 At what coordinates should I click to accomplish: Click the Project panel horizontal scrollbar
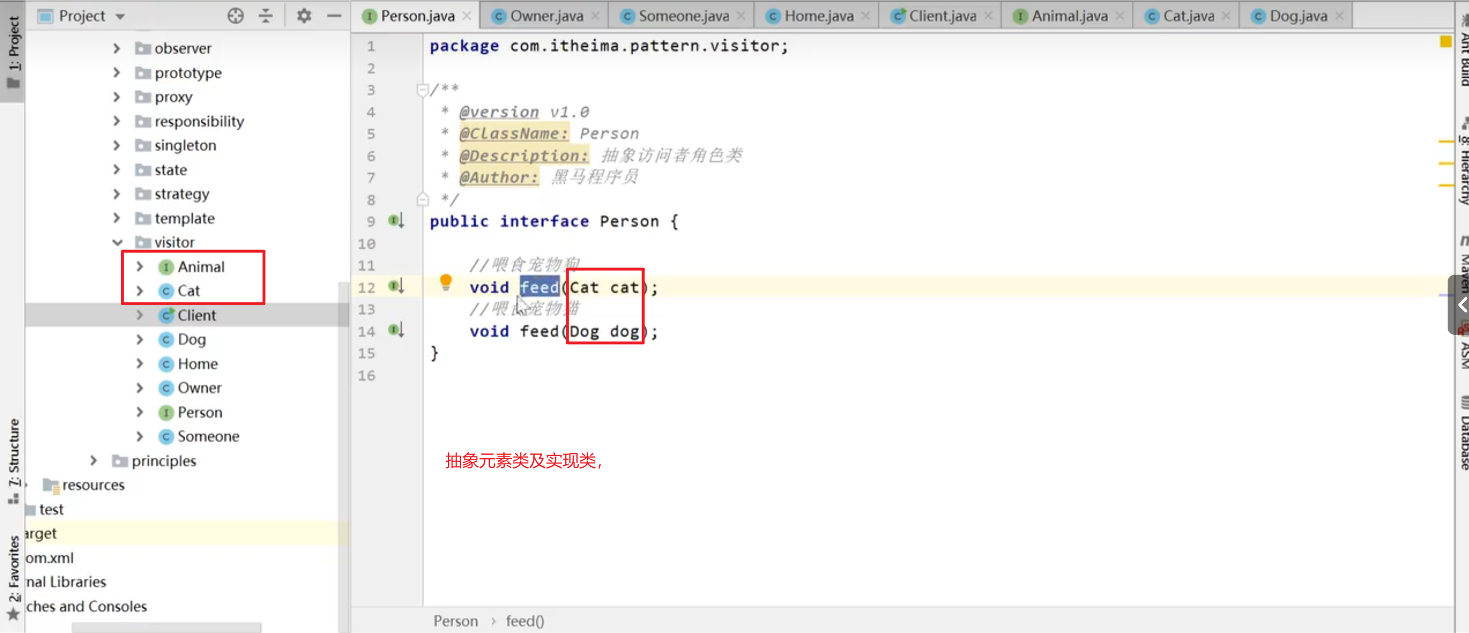[x=166, y=627]
